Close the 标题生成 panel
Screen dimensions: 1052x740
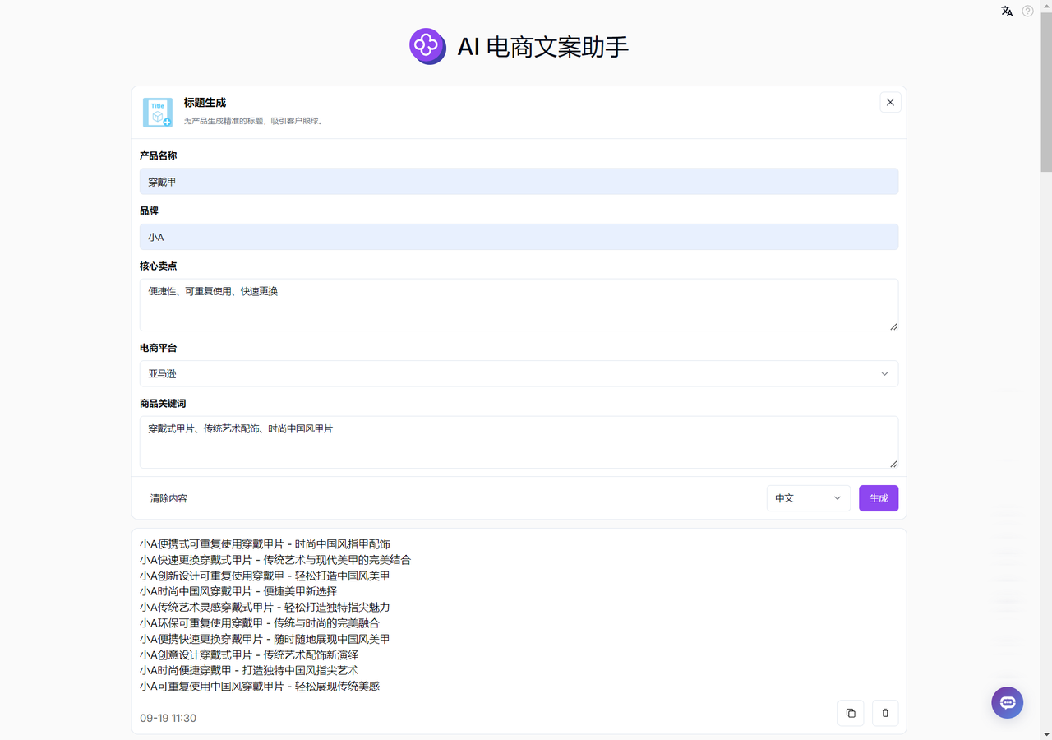[890, 102]
